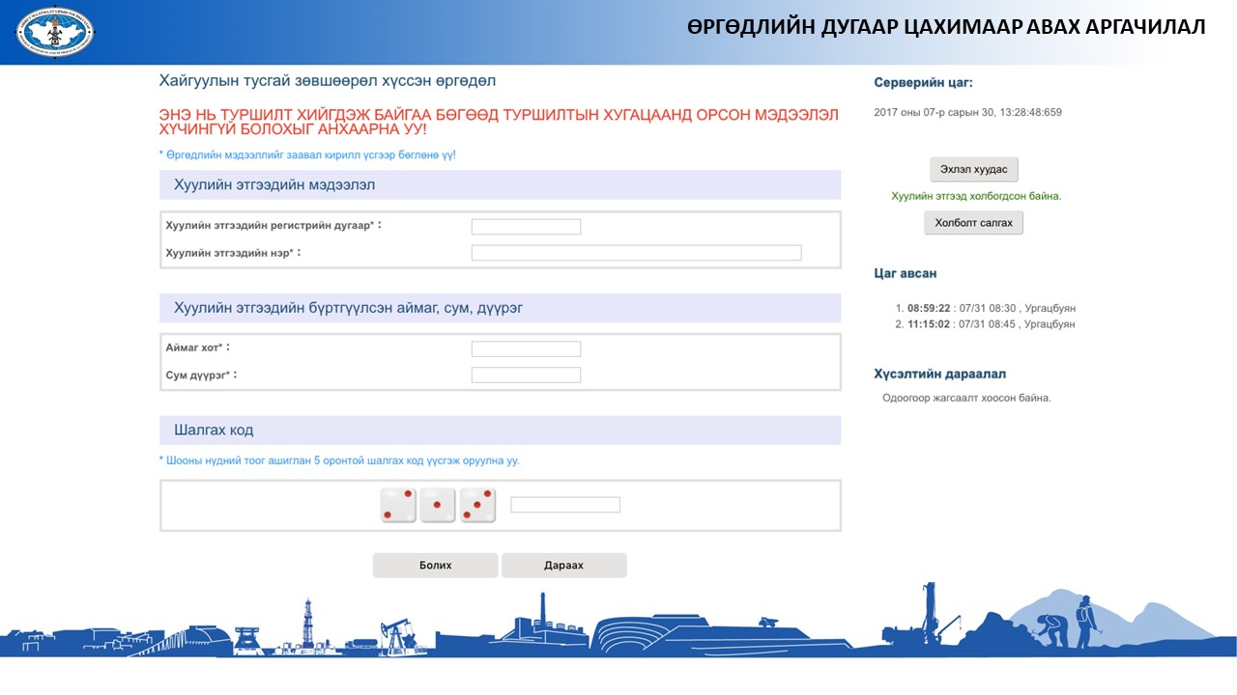This screenshot has height=695, width=1237.
Task: Click the Аймаг хот input field
Action: (x=526, y=349)
